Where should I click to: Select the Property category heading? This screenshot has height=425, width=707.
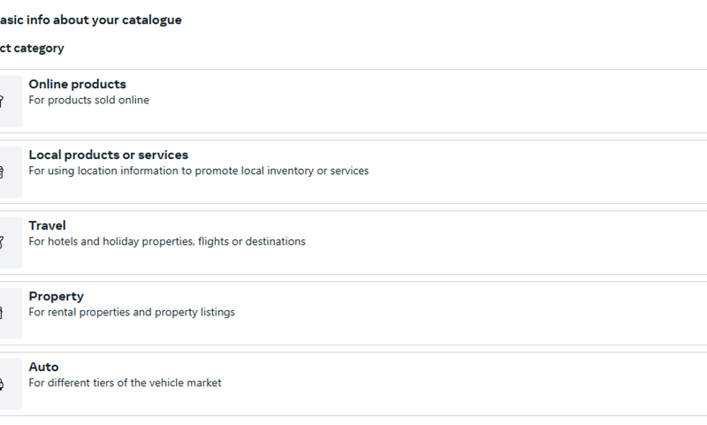click(57, 297)
